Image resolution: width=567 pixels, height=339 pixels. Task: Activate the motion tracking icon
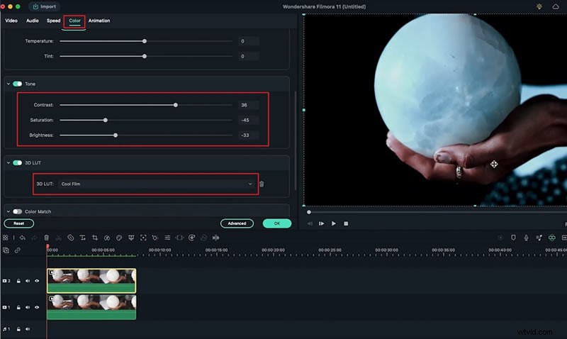(143, 238)
